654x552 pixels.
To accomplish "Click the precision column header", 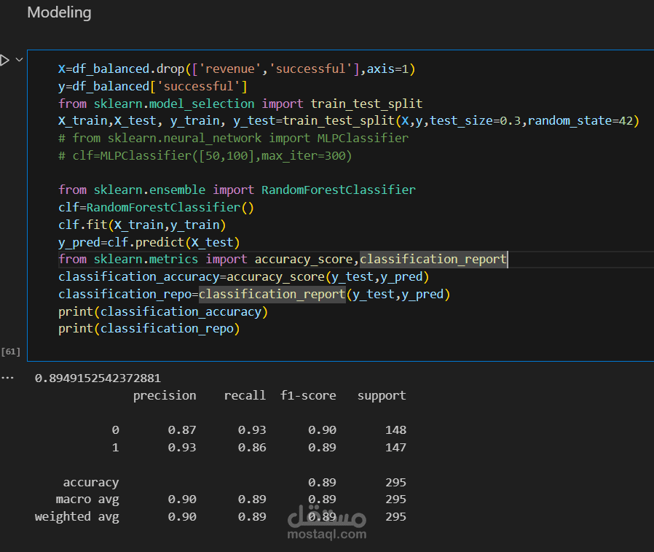I will (x=165, y=396).
